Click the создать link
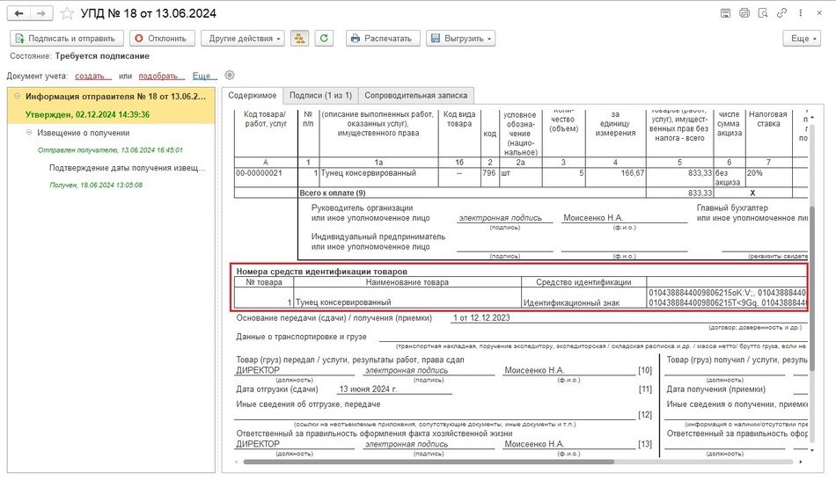This screenshot has height=480, width=836. pos(92,76)
